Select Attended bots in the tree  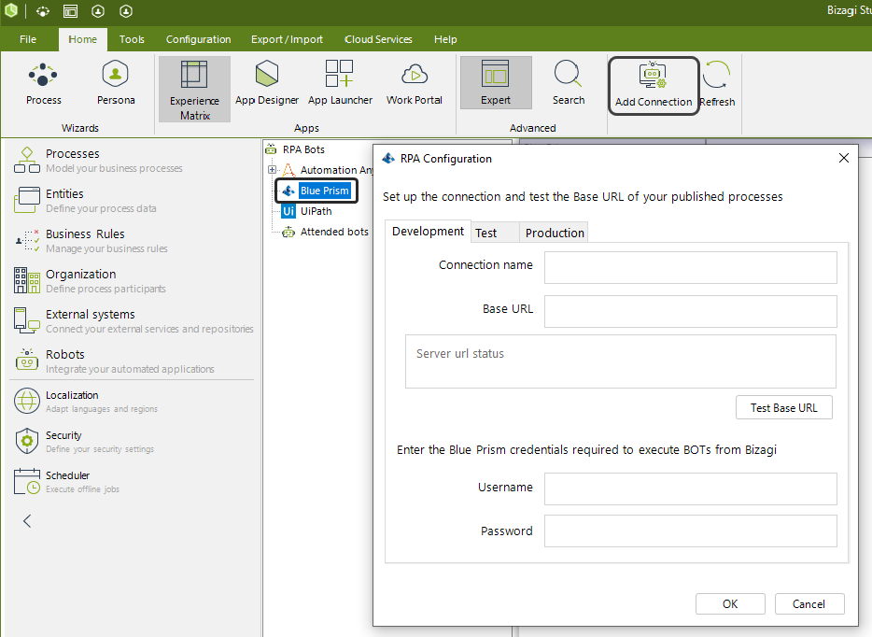334,232
